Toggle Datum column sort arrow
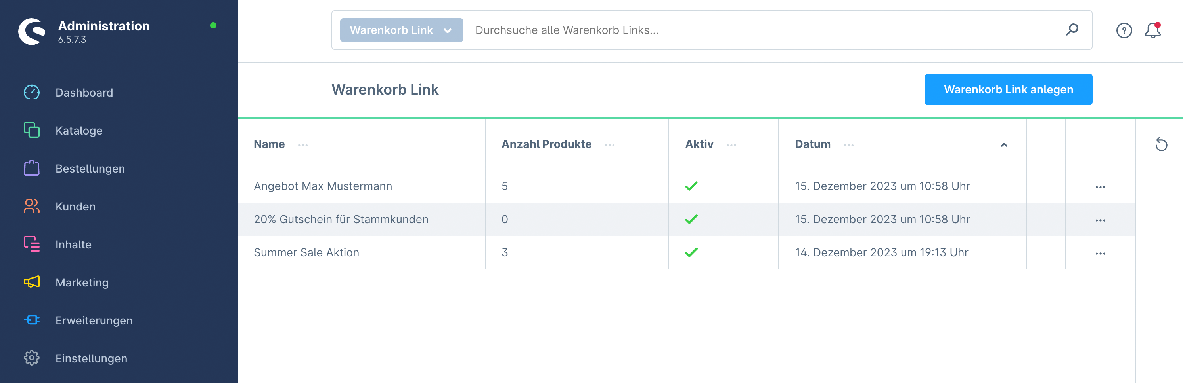 tap(1004, 145)
